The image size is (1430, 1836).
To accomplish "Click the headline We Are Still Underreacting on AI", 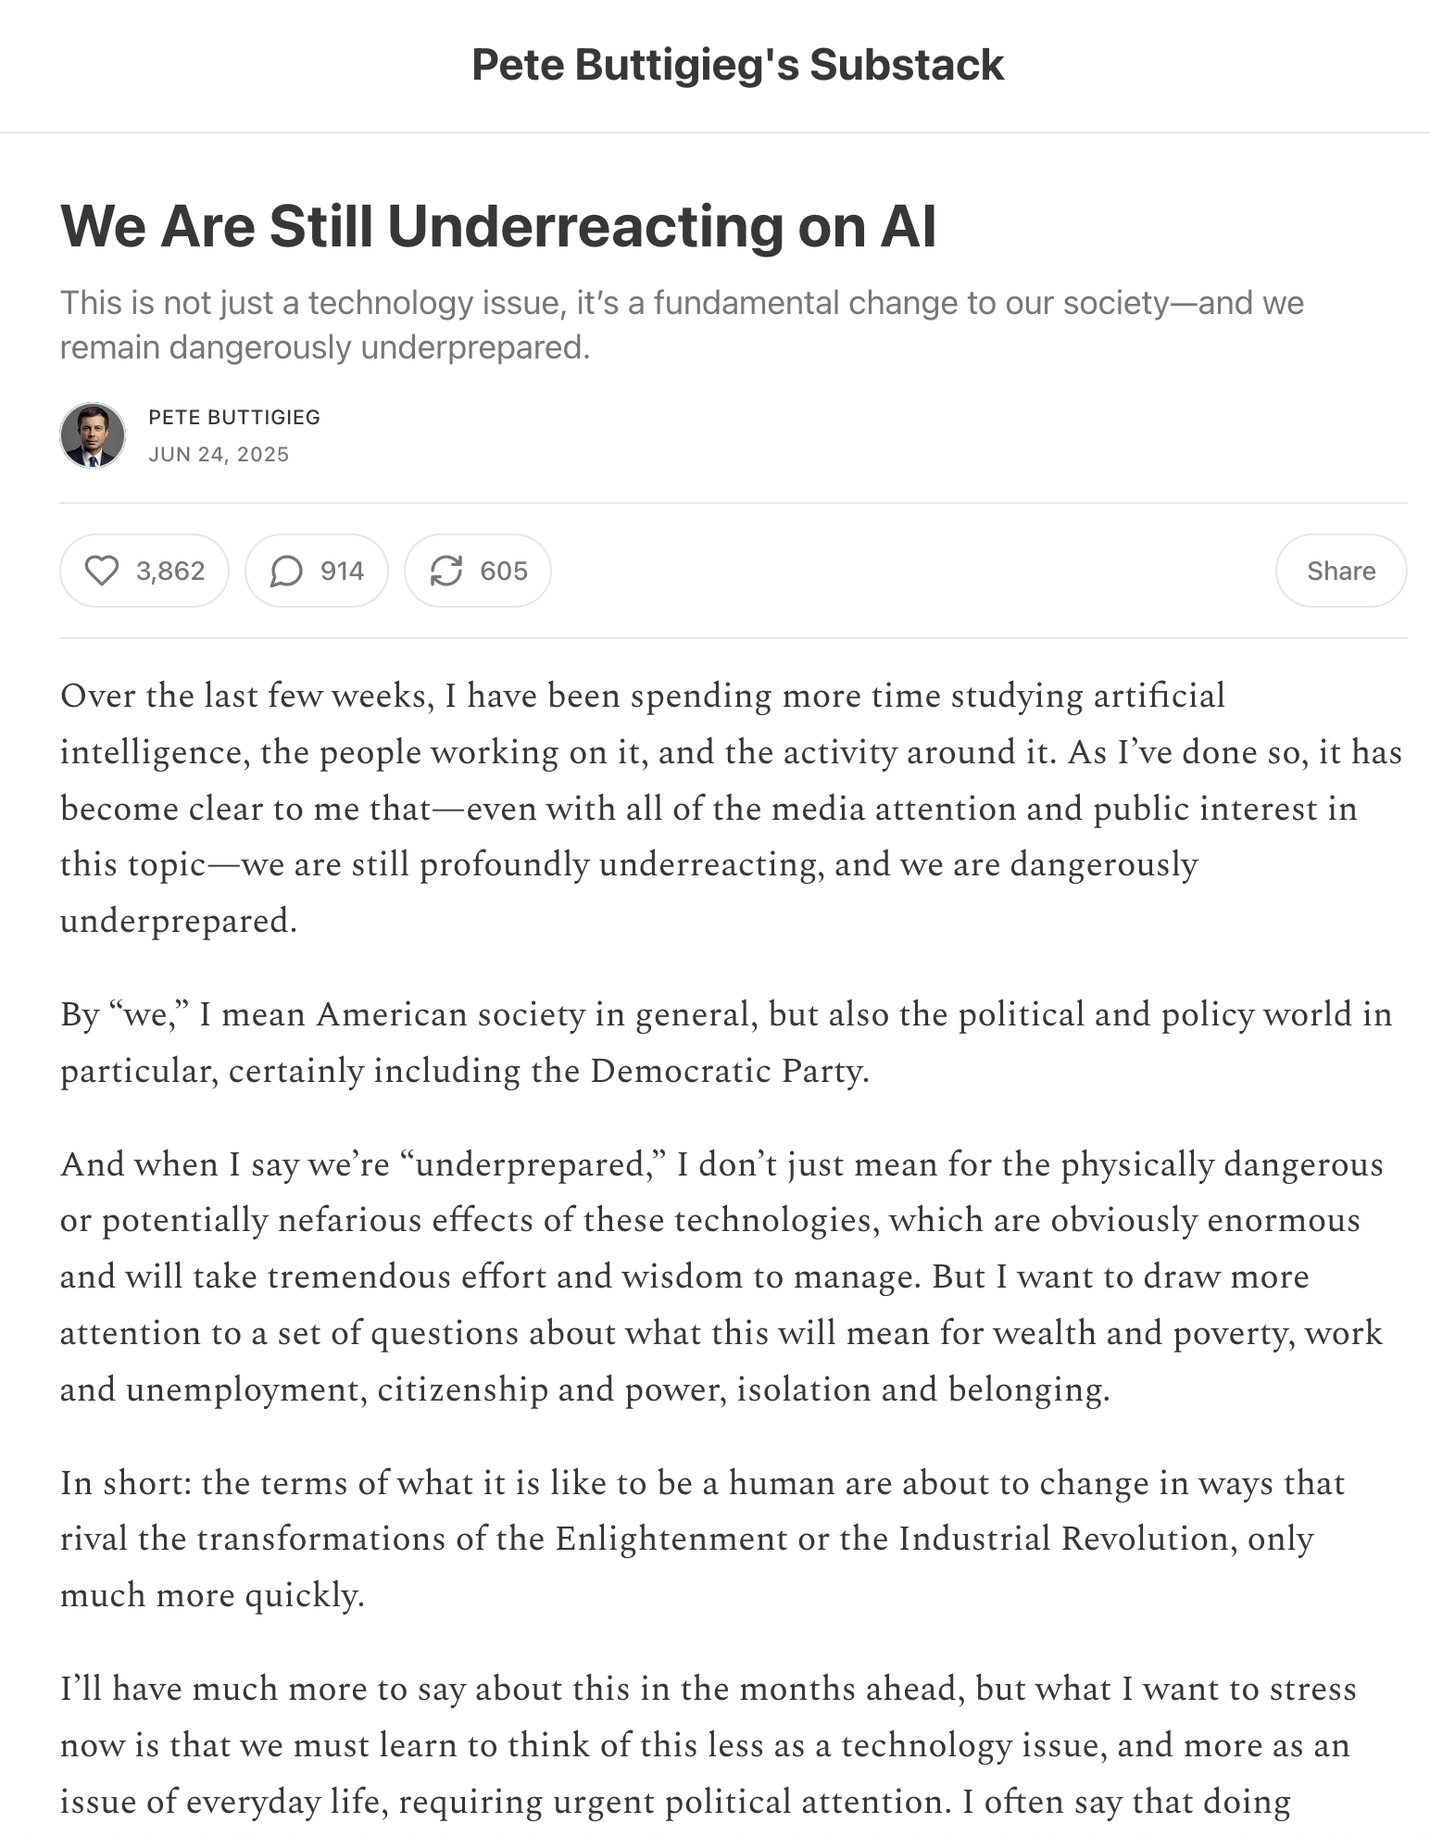I will [498, 226].
